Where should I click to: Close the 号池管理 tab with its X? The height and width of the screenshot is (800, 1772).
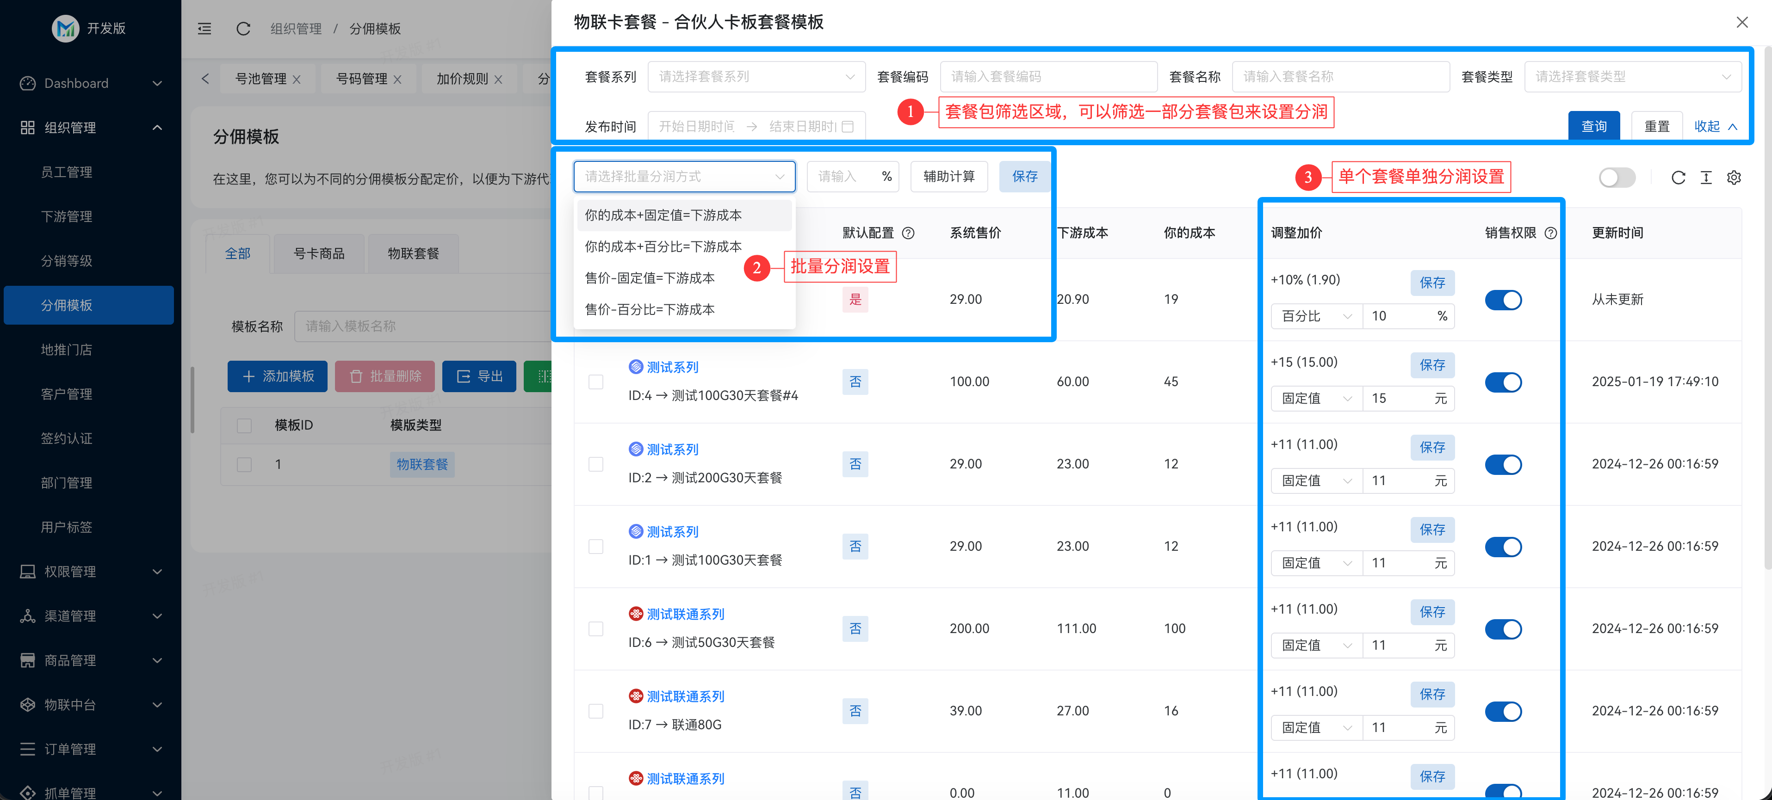[297, 79]
